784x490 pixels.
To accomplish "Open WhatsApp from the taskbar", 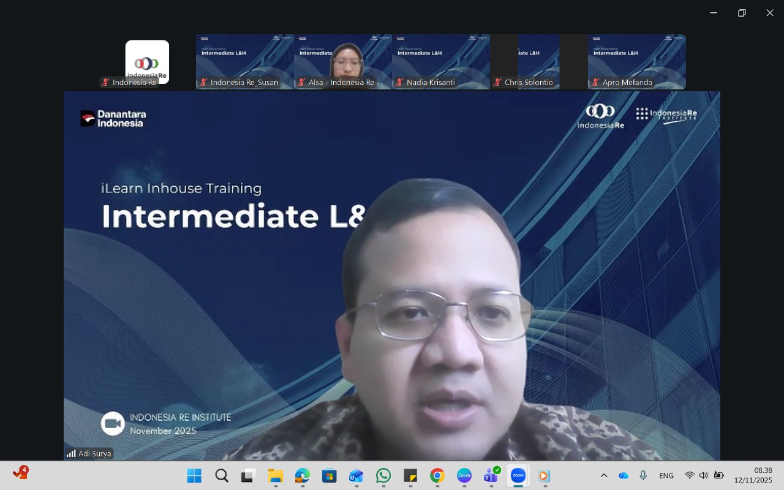I will (x=383, y=476).
